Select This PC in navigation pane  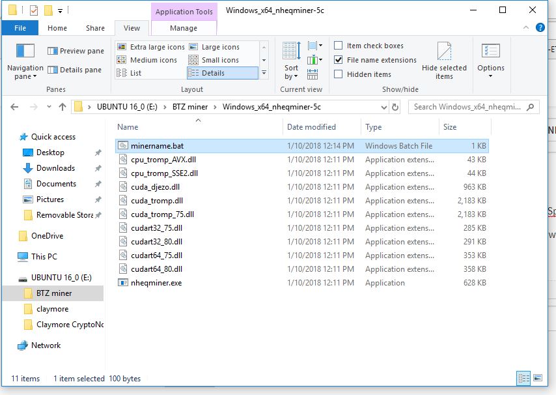44,257
